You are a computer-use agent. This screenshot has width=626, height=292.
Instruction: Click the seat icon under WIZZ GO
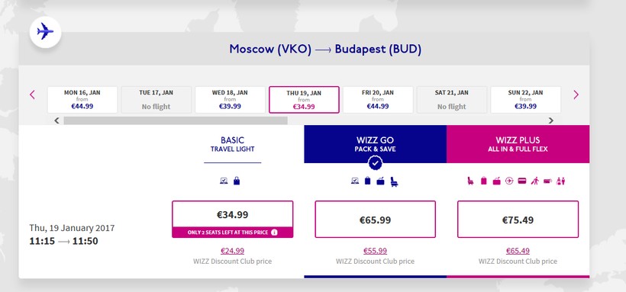(394, 181)
